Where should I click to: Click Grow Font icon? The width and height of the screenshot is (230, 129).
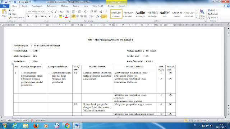(52, 11)
